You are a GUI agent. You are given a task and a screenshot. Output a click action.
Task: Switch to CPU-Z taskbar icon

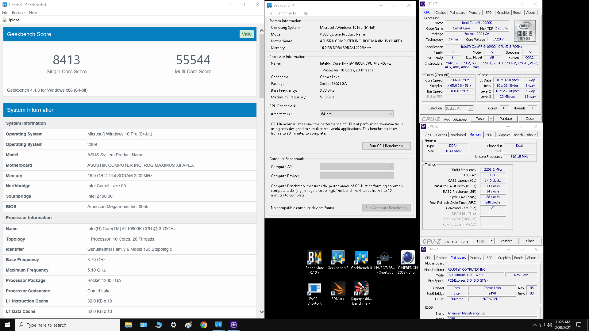[x=234, y=325]
